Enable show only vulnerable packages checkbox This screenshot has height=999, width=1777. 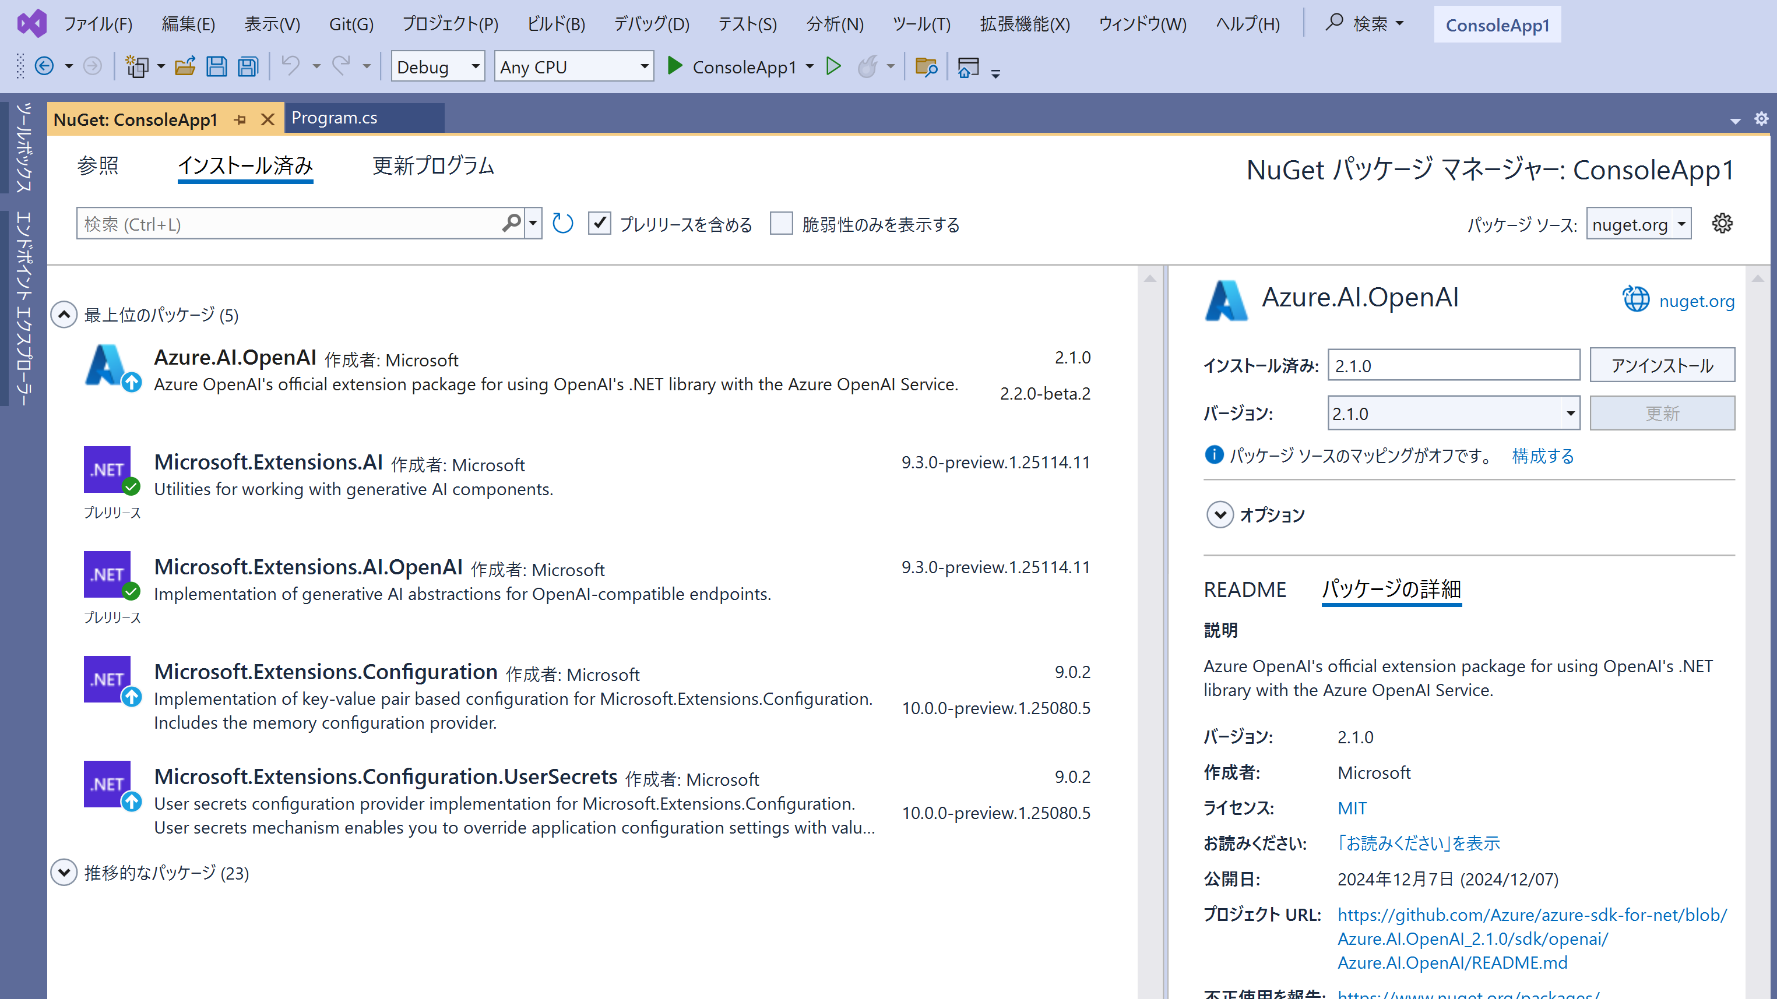(781, 223)
